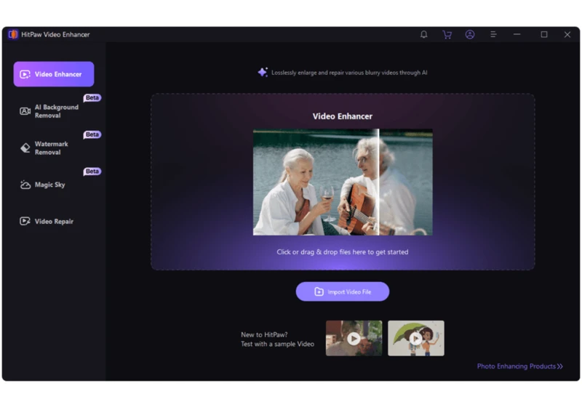The height and width of the screenshot is (407, 582).
Task: Open the notifications bell icon
Action: pyautogui.click(x=423, y=34)
